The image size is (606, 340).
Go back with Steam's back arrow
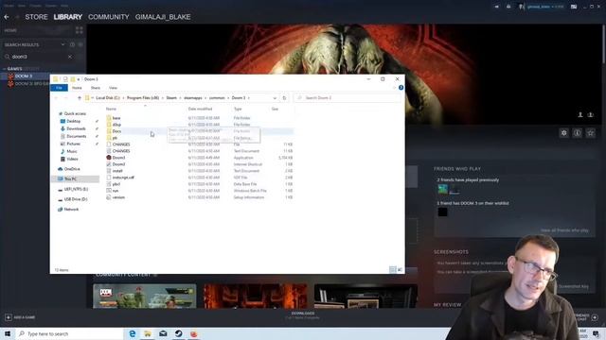7,17
